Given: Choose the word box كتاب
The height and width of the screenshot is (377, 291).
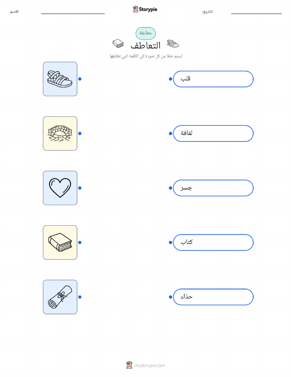Looking at the screenshot, I should 213,243.
